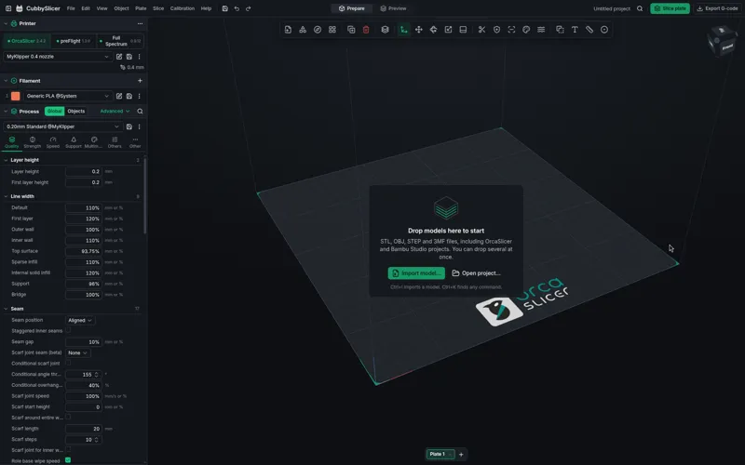
Task: Click the green axes tool icon in toolbar
Action: 403,30
